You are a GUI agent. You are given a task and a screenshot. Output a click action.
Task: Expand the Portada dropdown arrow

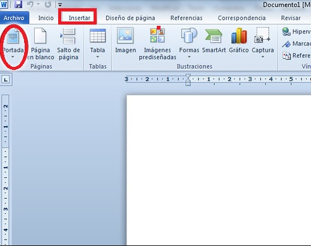pos(13,57)
